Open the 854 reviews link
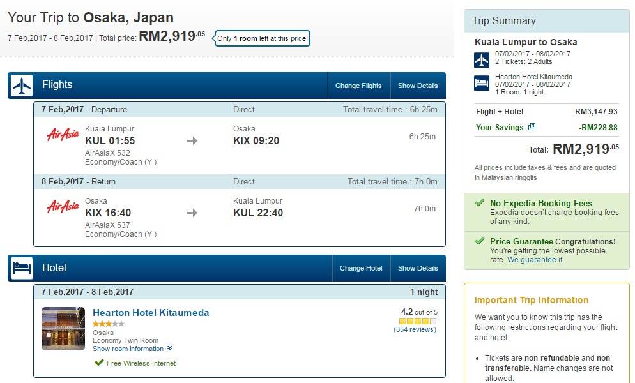 coord(415,329)
